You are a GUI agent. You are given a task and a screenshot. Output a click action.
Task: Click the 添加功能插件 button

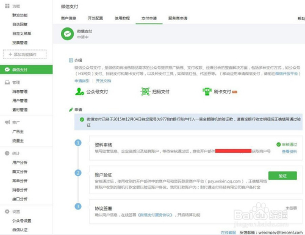click(x=25, y=54)
